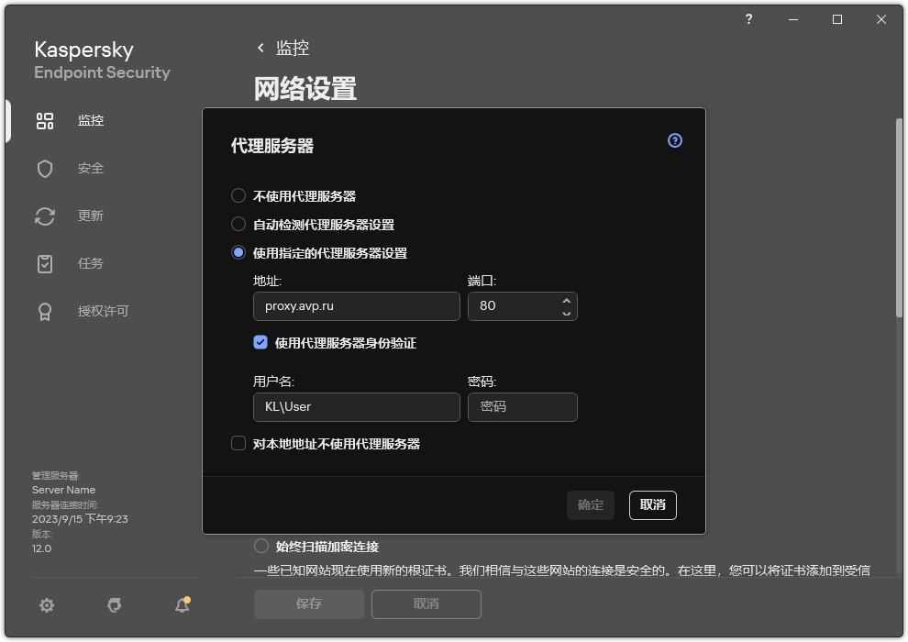
Task: Open the 安全 (Security) section icon
Action: click(x=45, y=168)
